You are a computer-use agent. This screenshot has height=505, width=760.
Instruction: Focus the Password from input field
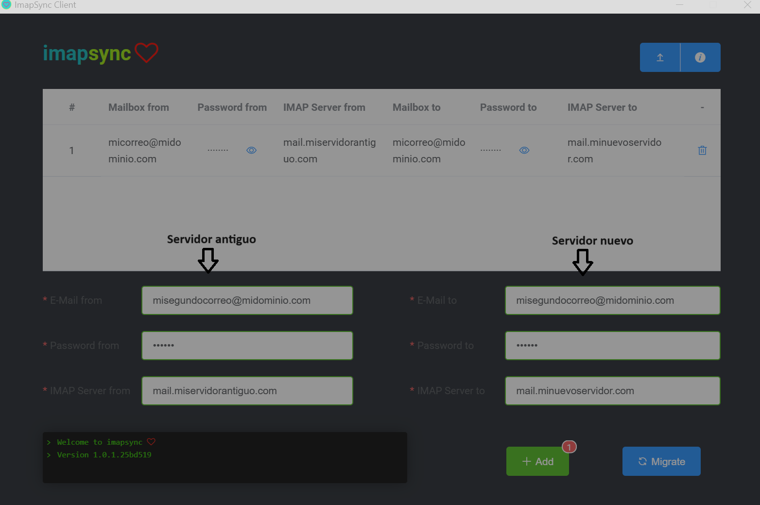click(x=247, y=346)
